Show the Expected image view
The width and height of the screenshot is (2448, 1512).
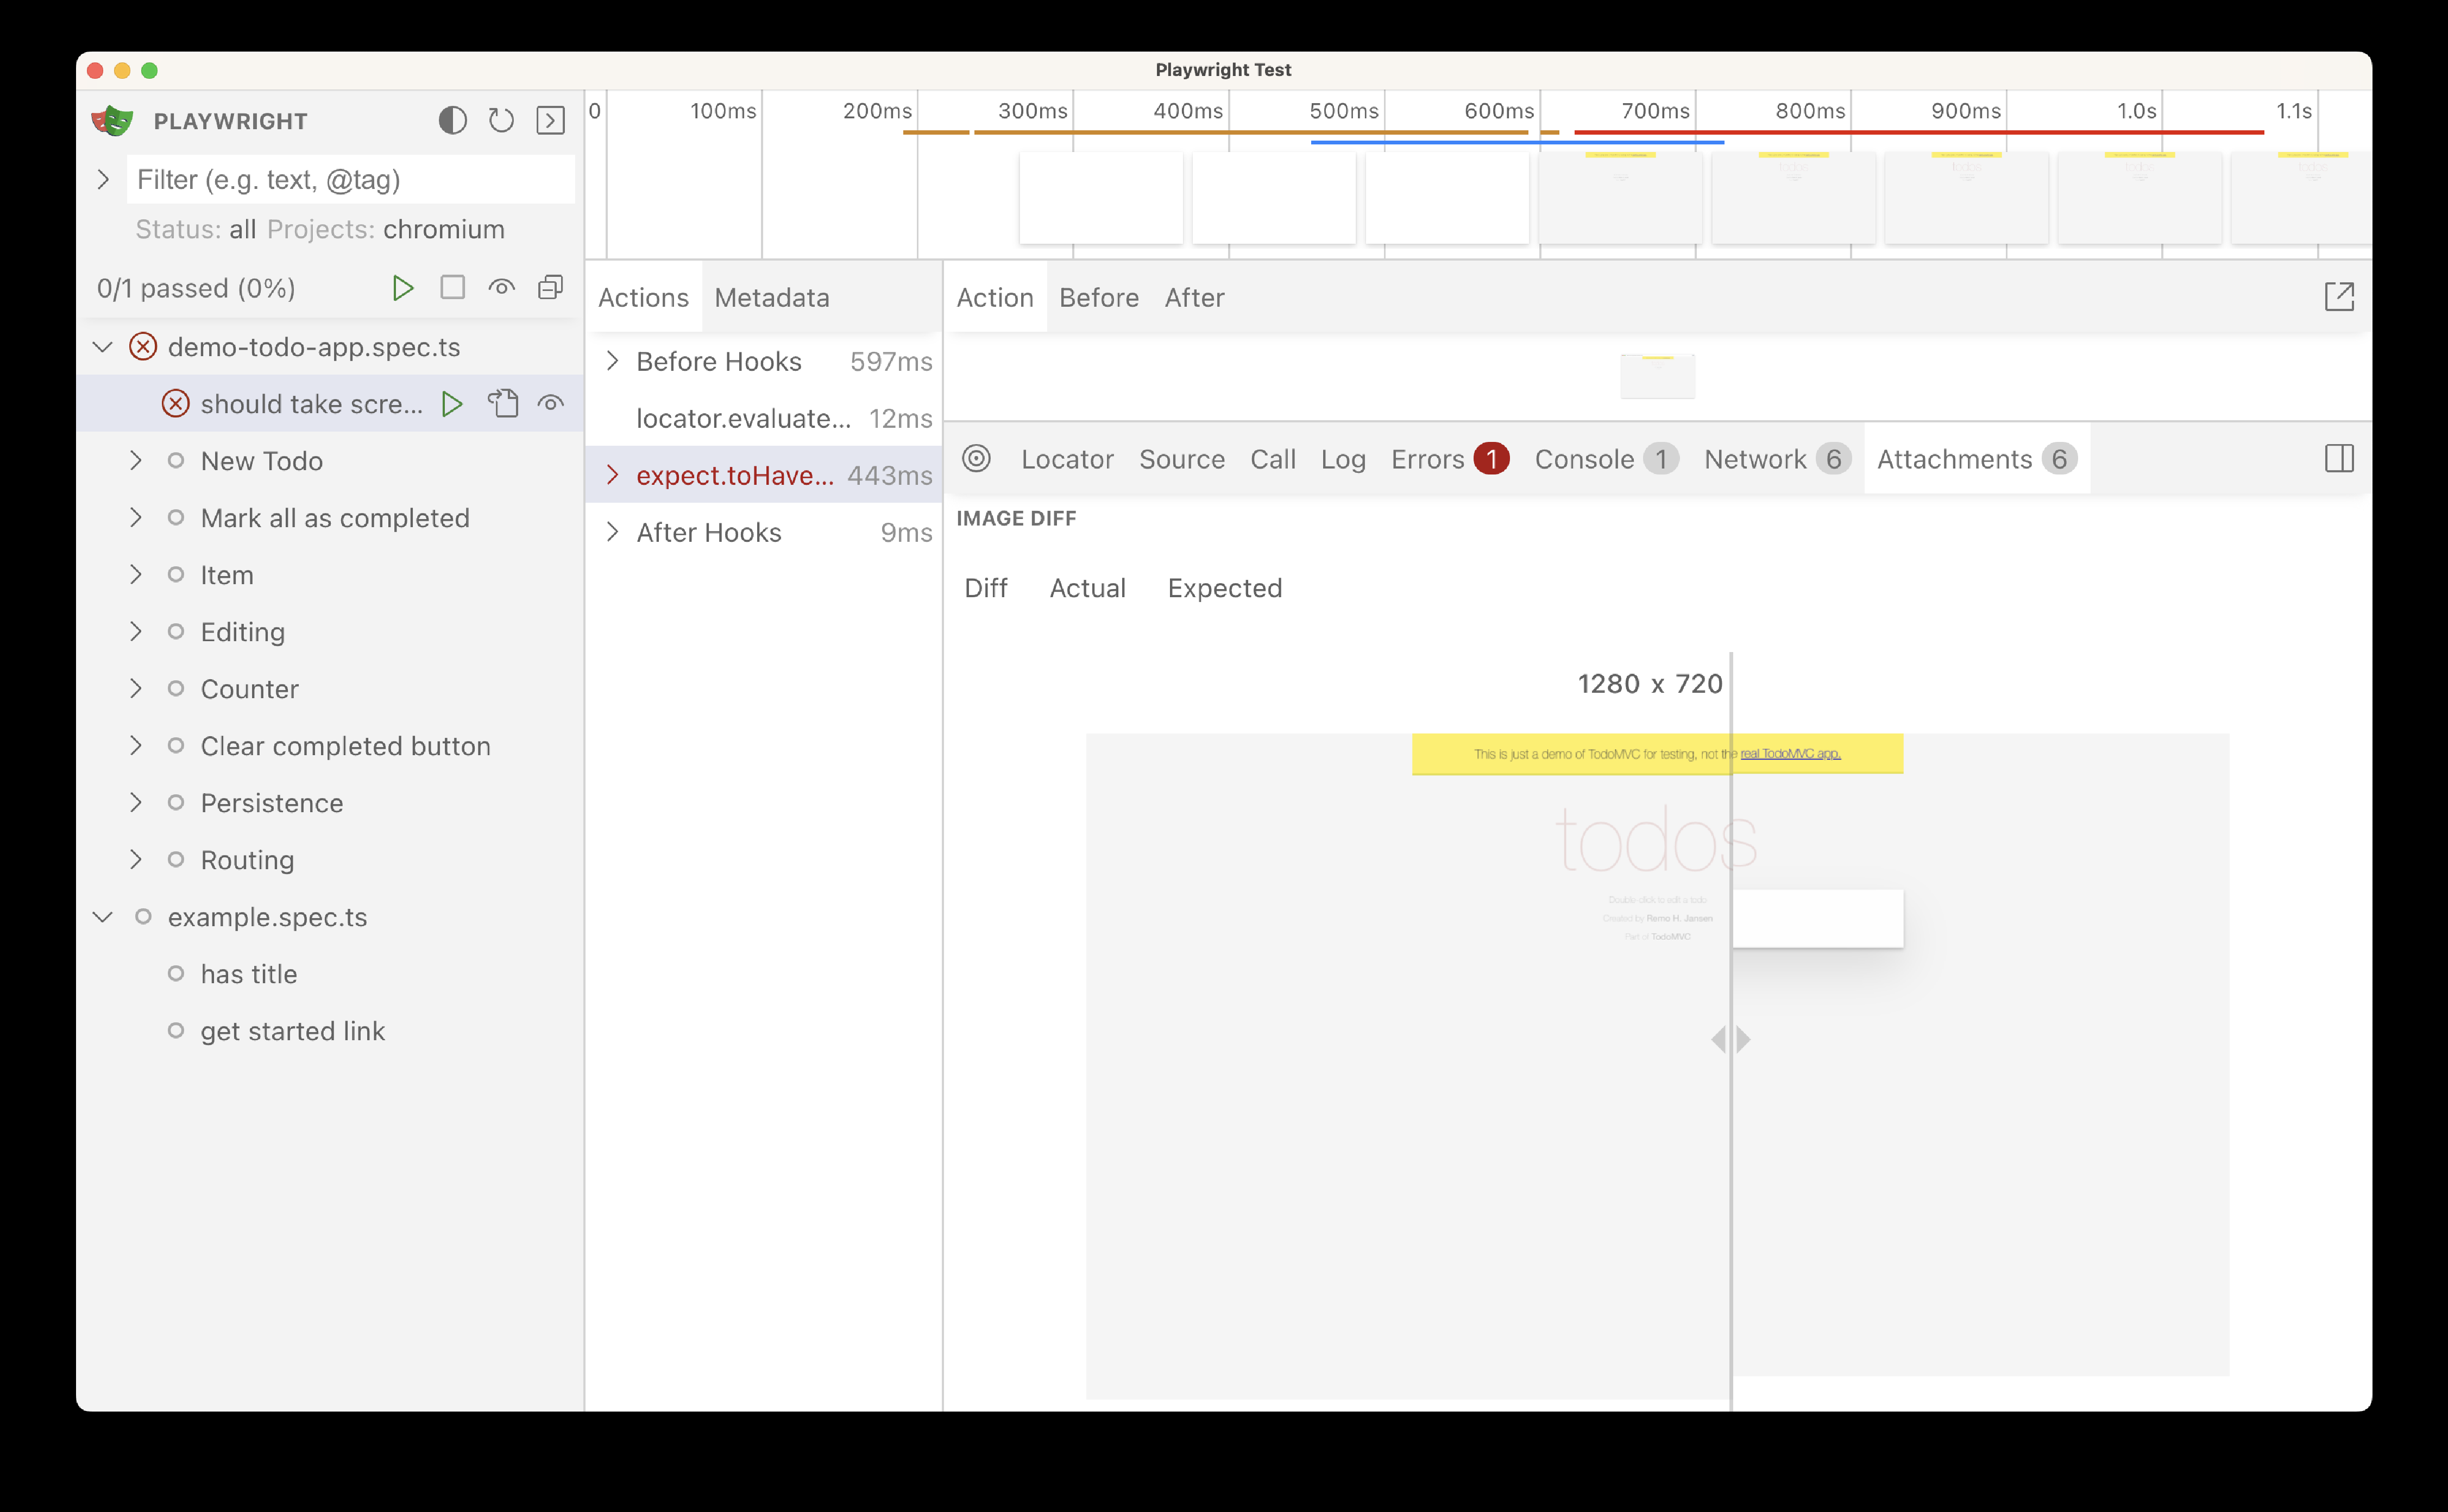click(1224, 588)
